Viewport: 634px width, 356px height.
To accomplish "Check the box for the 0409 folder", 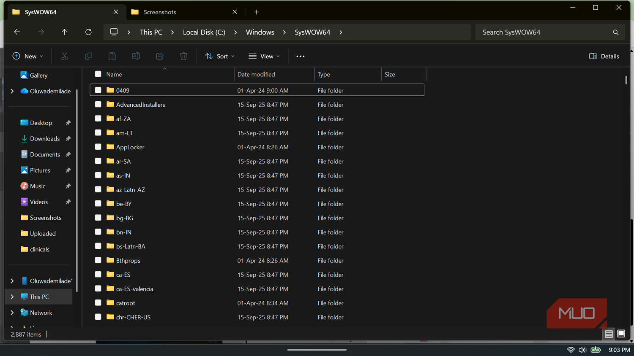I will (98, 90).
